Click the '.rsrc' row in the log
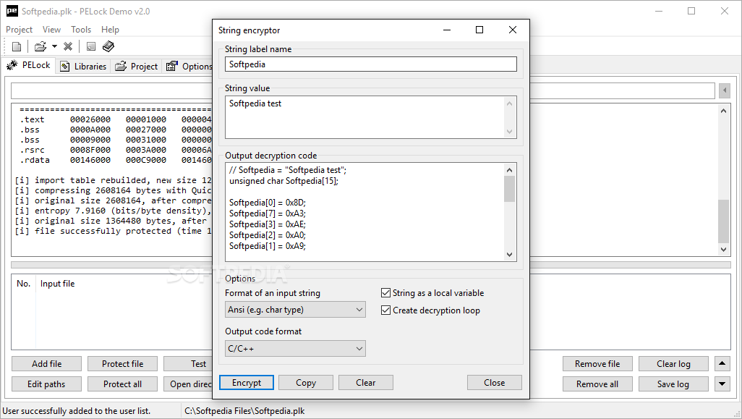The width and height of the screenshot is (742, 419). coord(114,150)
